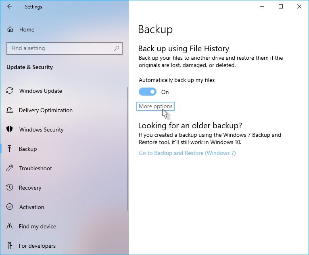Click the For developers sliders icon
309x255 pixels.
(10, 246)
